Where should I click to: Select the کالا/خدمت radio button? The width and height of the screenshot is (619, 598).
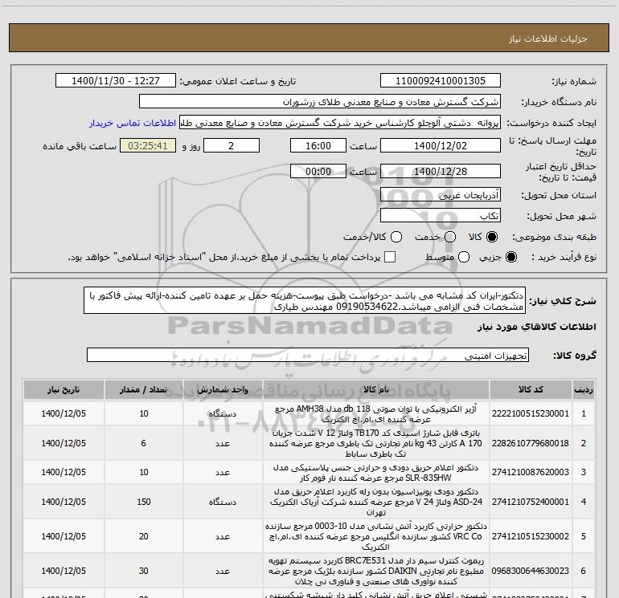396,237
